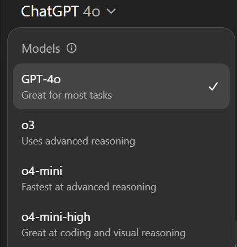Viewport: 237px width, 247px height.
Task: Choose the o4-mini model
Action: point(121,179)
